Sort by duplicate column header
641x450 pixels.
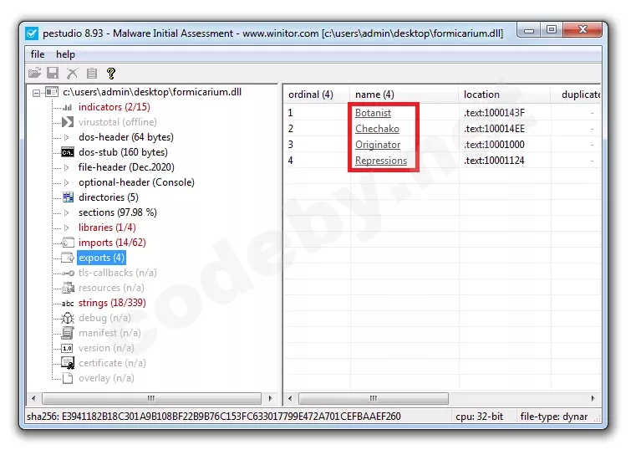576,95
